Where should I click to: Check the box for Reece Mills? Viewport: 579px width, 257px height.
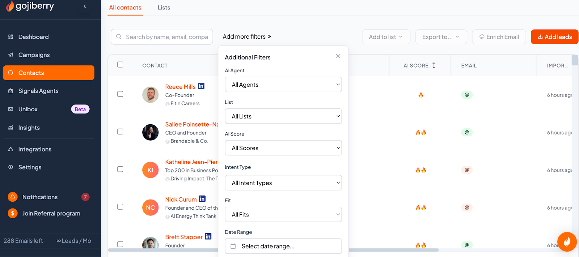pos(120,94)
